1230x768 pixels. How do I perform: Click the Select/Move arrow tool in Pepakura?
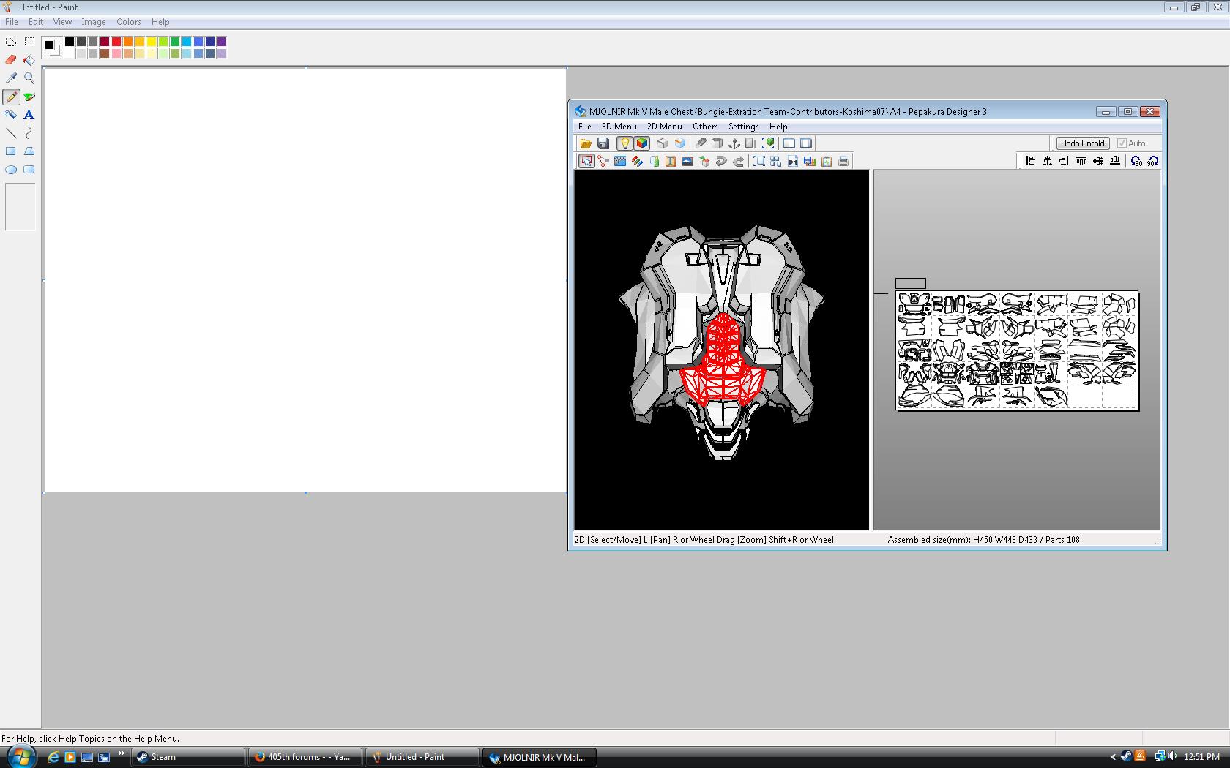[586, 161]
